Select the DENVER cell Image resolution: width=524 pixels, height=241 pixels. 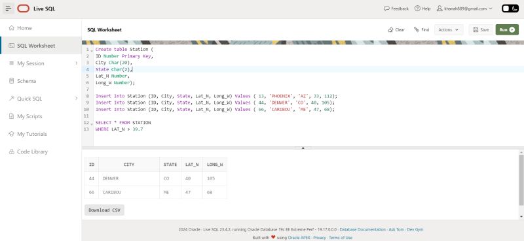(129, 178)
